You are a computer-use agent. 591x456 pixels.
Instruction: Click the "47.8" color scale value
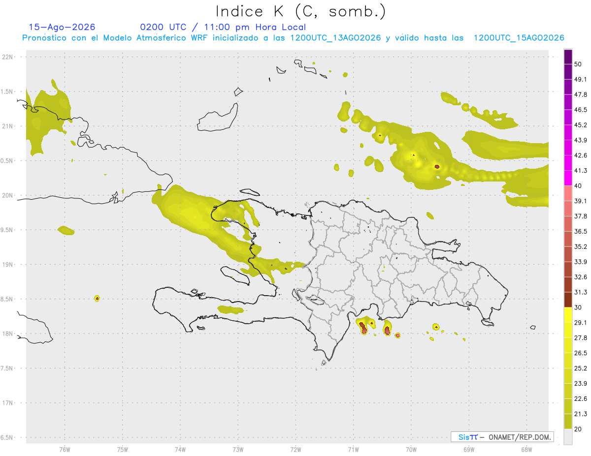click(581, 94)
